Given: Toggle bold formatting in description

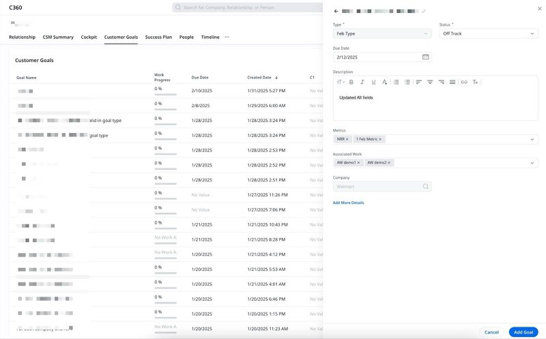Looking at the screenshot, I should click(x=351, y=82).
